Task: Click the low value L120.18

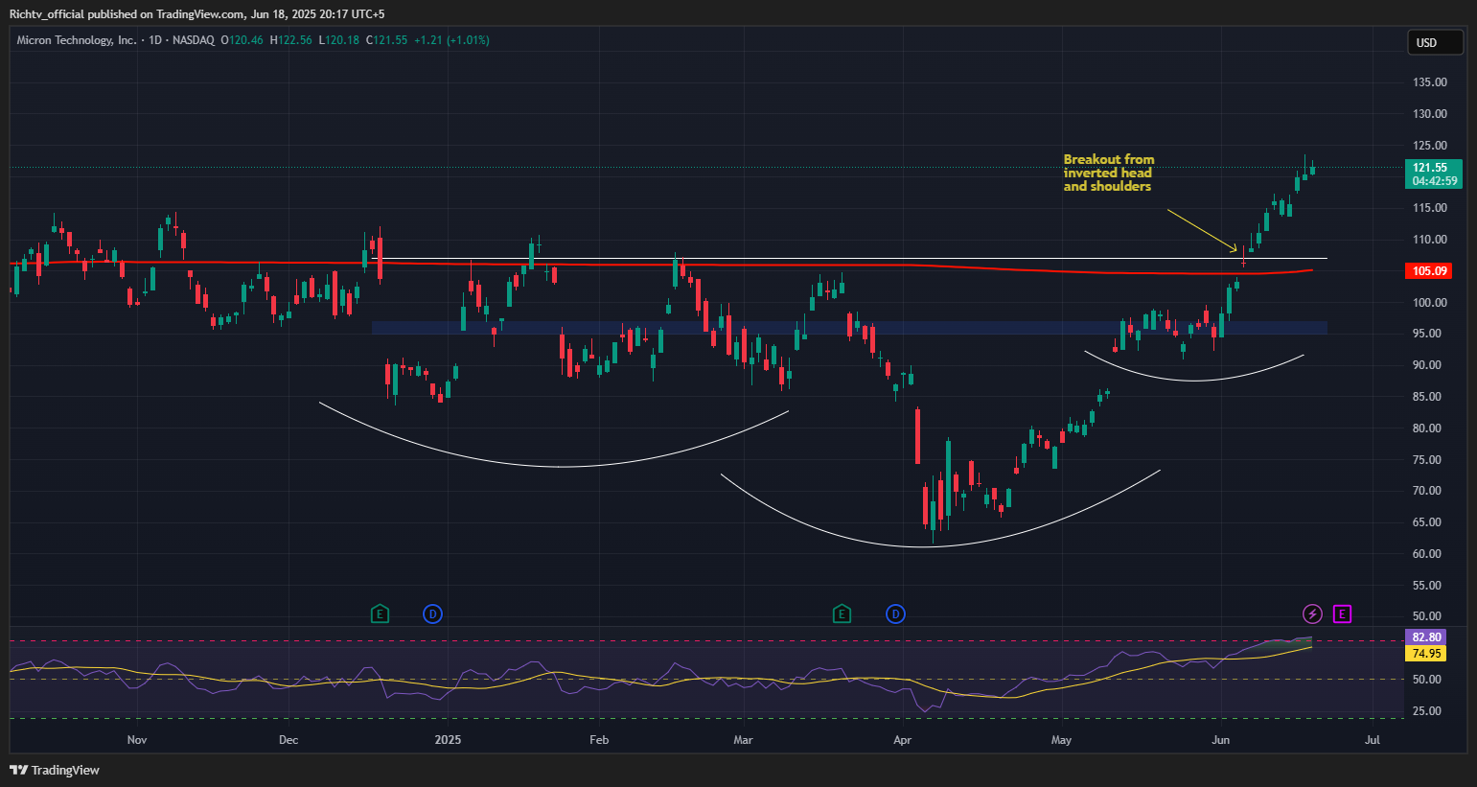Action: 339,40
